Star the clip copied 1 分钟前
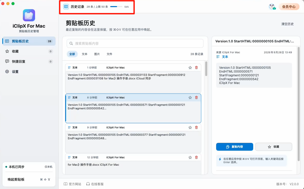304x189 pixels. point(190,67)
